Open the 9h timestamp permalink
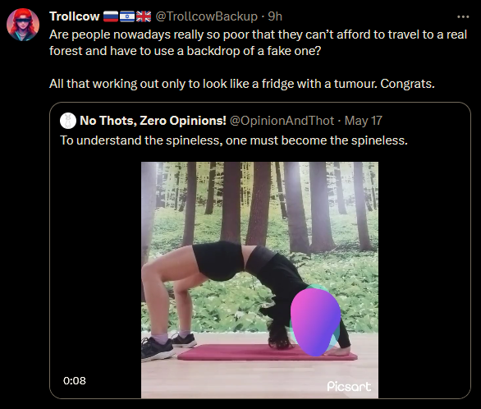 (275, 16)
